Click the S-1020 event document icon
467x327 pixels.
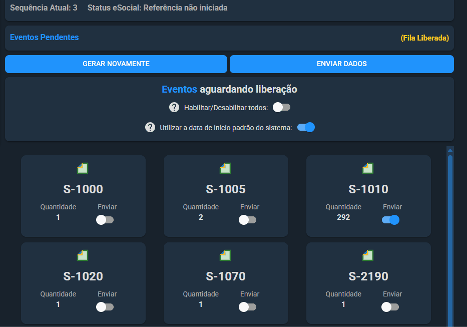tap(83, 255)
